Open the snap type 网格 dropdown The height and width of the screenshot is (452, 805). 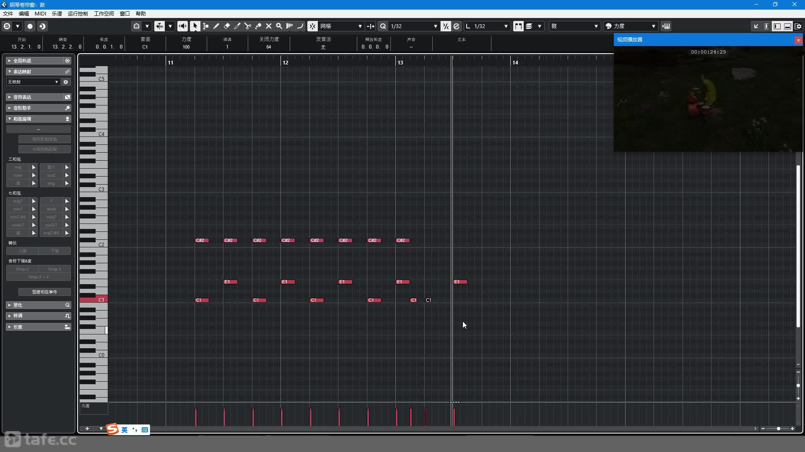tap(341, 26)
